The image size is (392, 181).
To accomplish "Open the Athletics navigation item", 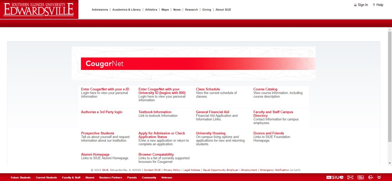I will pyautogui.click(x=151, y=10).
